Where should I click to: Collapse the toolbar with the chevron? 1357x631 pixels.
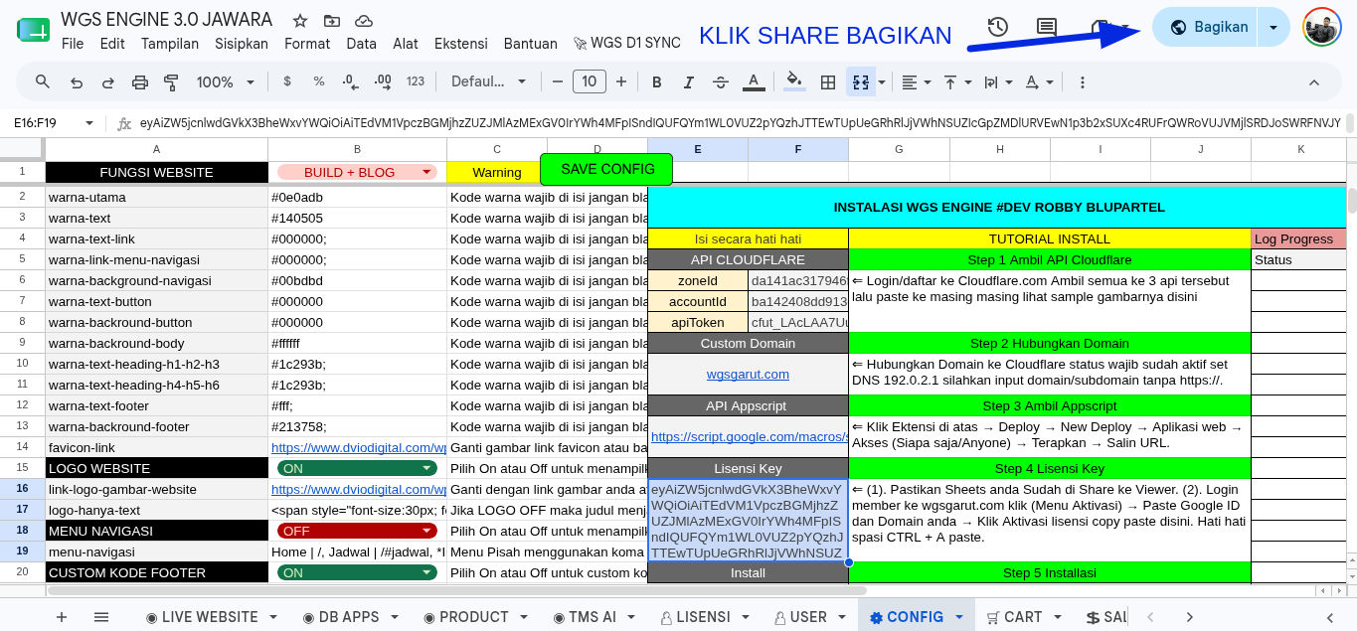coord(1314,81)
